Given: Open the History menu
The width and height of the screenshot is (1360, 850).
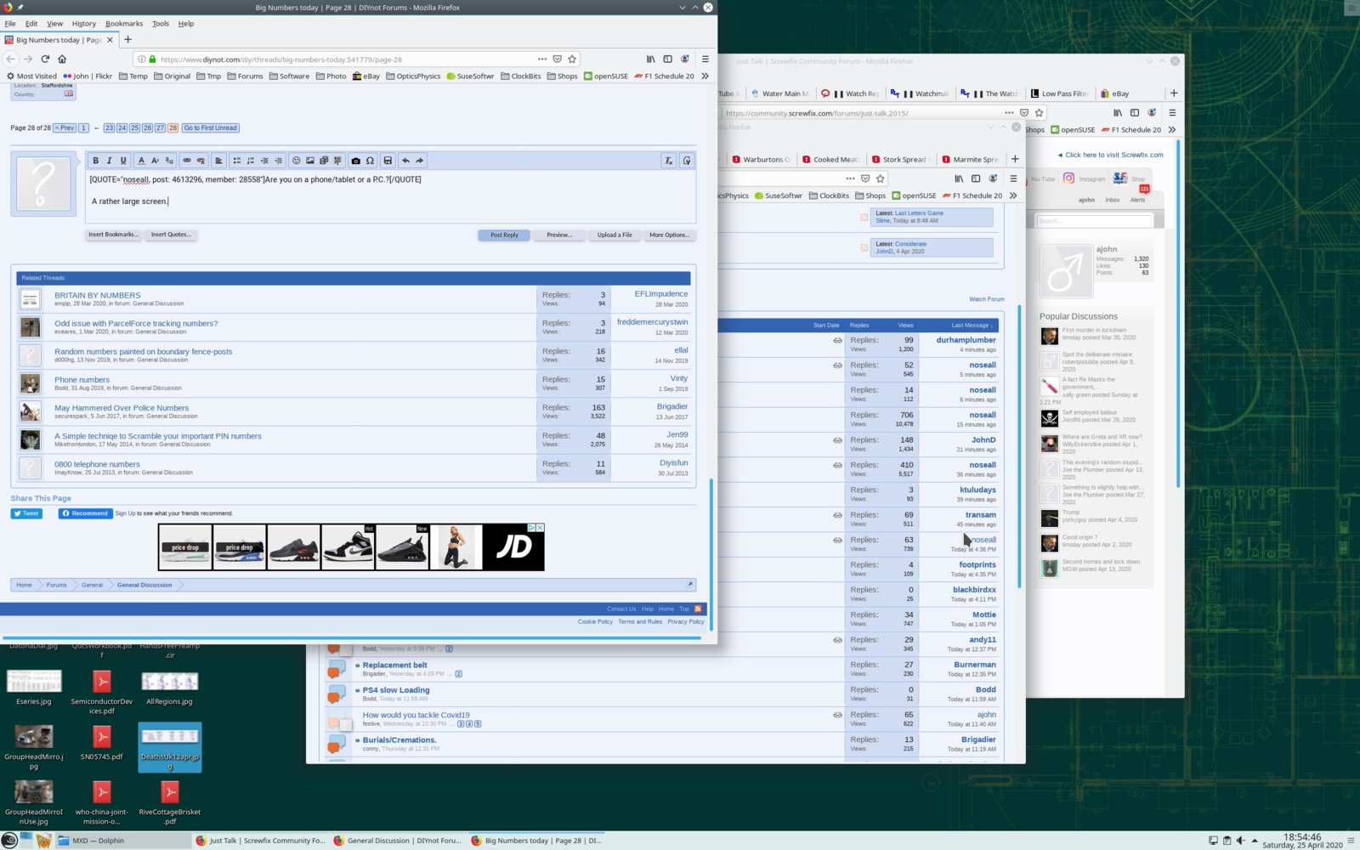Looking at the screenshot, I should (x=83, y=24).
